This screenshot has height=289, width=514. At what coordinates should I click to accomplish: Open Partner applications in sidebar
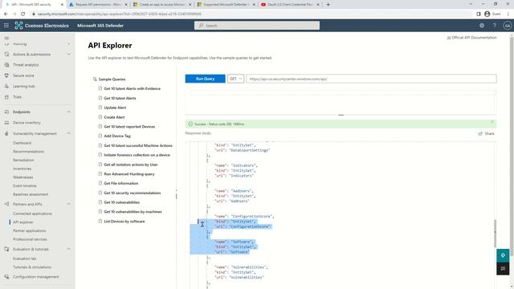(x=29, y=230)
